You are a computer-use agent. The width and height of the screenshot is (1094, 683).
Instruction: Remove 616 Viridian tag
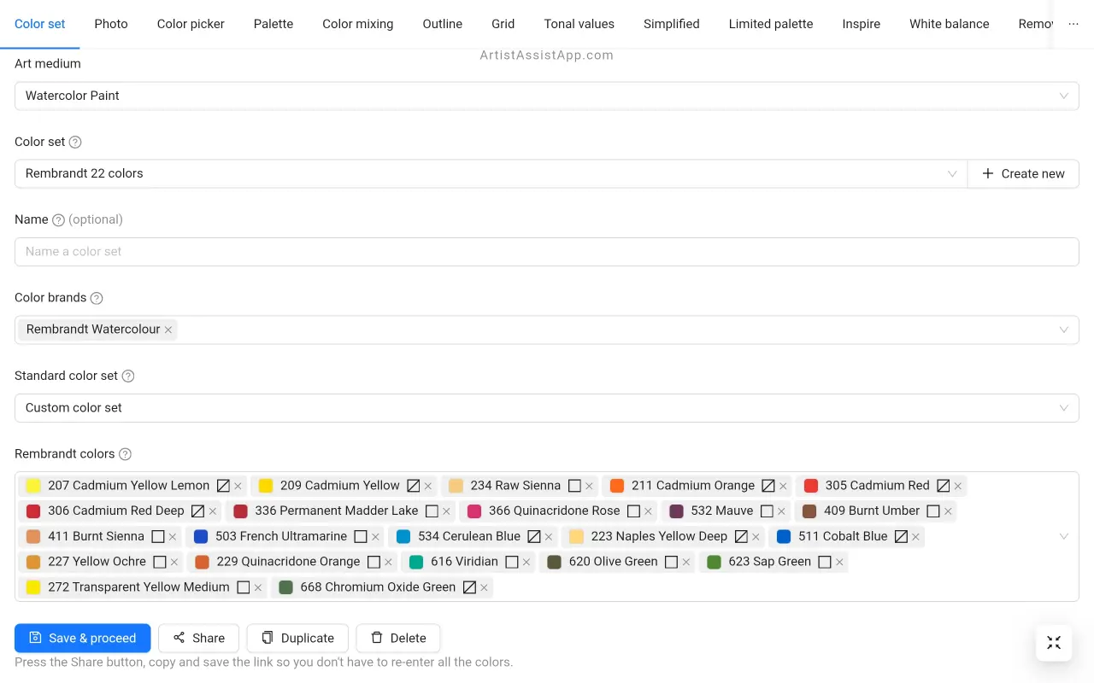pyautogui.click(x=526, y=562)
